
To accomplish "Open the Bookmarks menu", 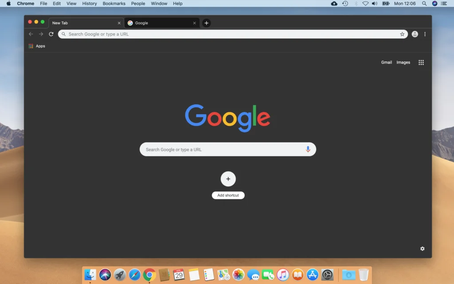I will [114, 4].
